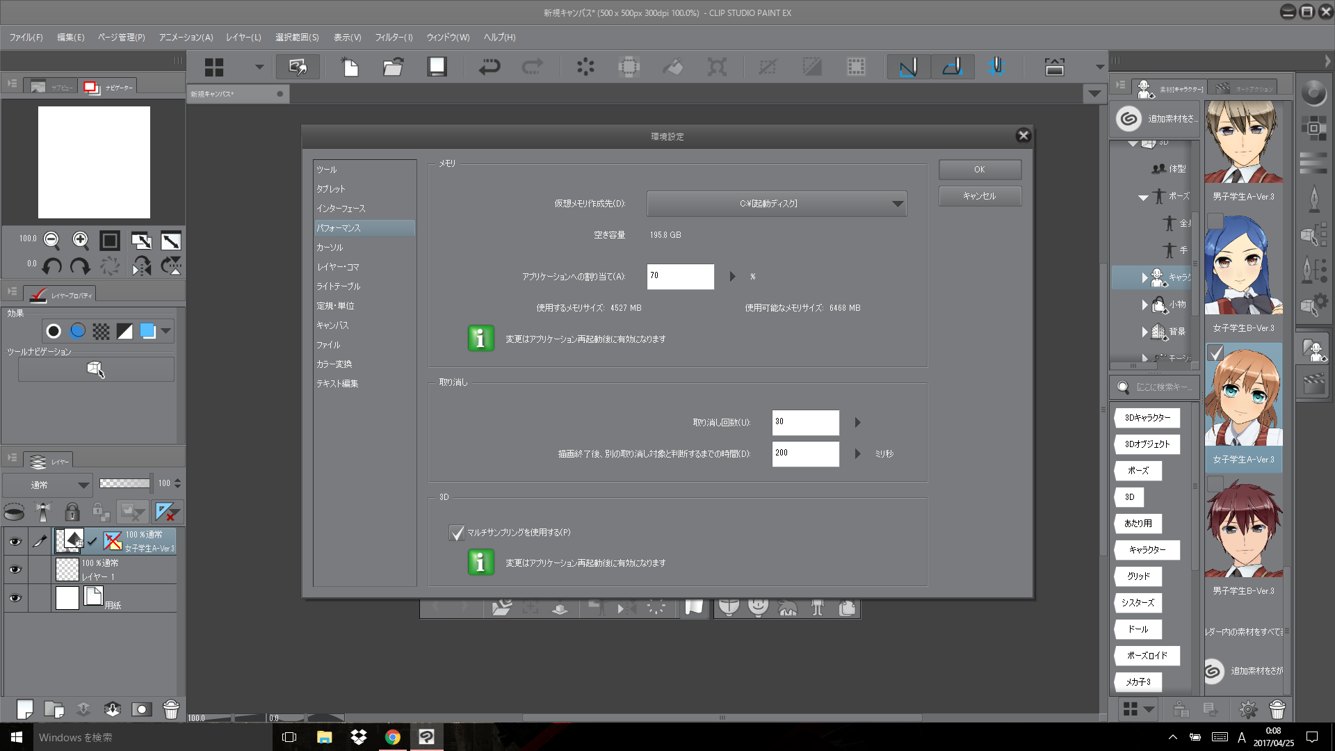The image size is (1335, 751).
Task: Click zoom in magnifier in Navigator
Action: pos(81,241)
